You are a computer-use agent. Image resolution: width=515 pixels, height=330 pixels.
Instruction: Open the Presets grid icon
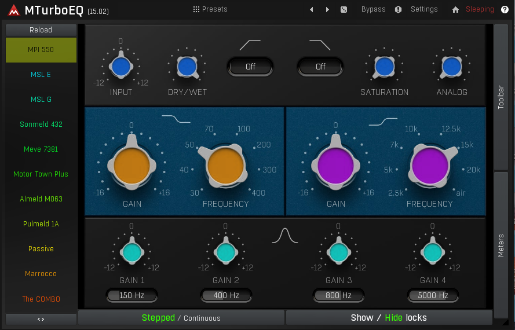coord(196,9)
